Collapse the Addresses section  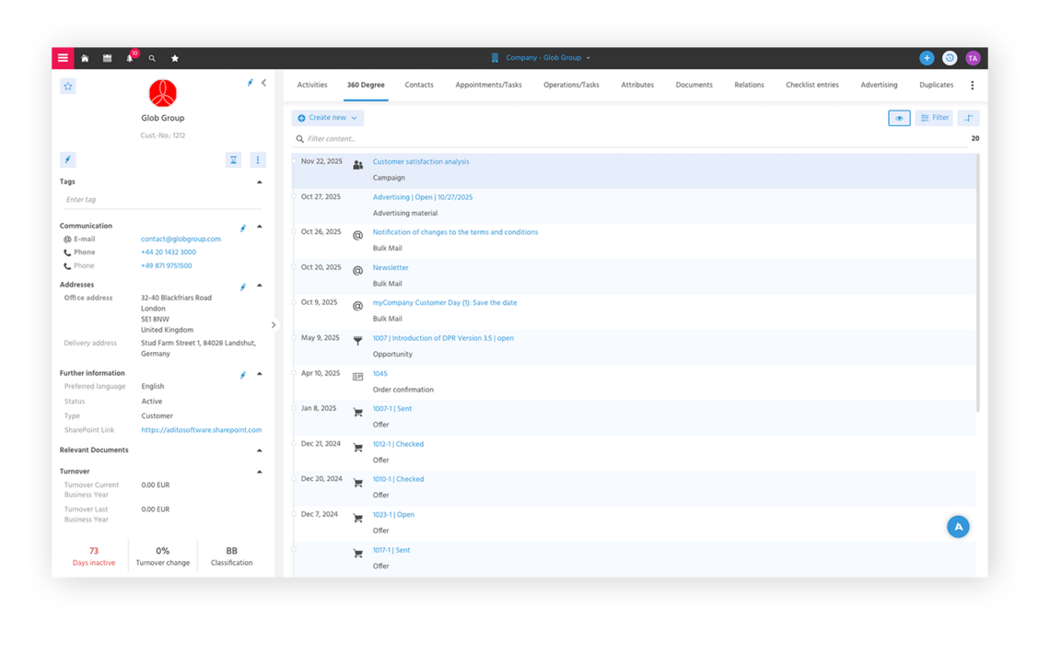pyautogui.click(x=259, y=285)
